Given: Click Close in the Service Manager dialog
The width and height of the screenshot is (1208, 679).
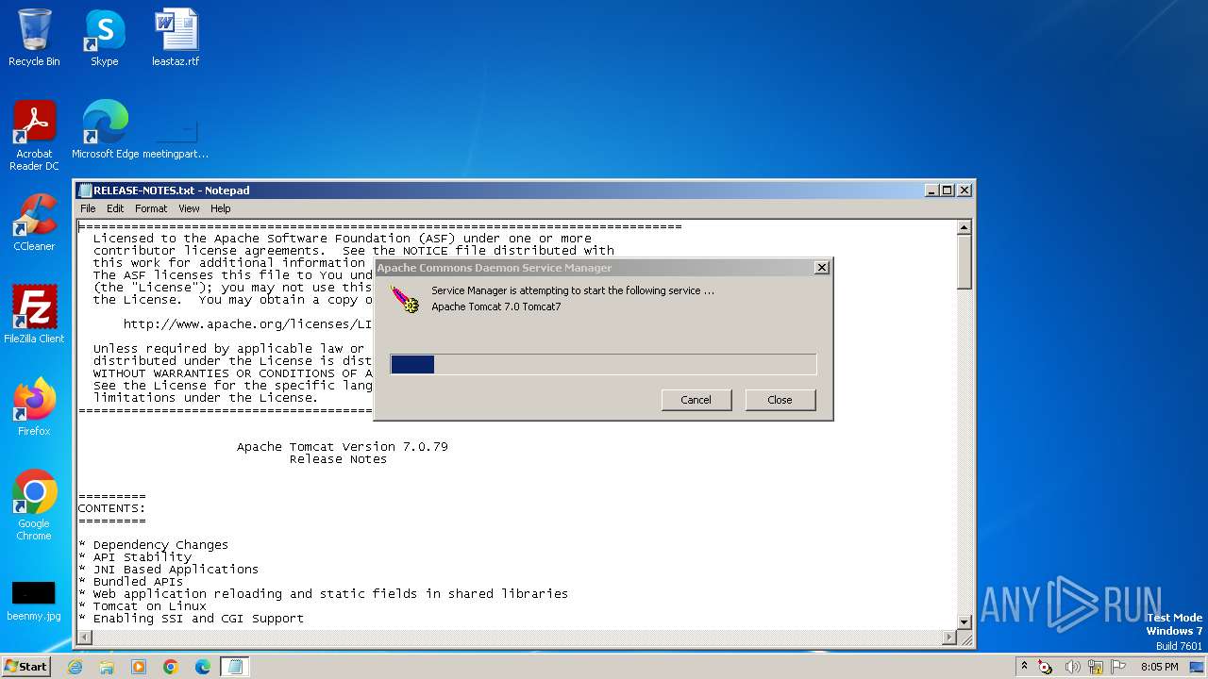Looking at the screenshot, I should [x=780, y=400].
